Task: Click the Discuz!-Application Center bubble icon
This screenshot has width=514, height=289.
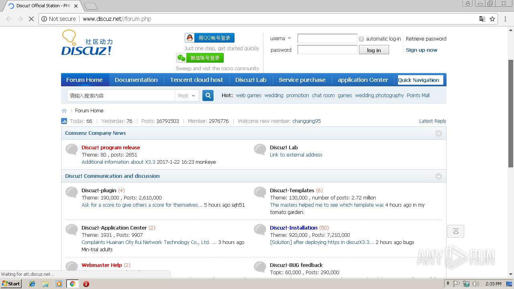Action: click(x=71, y=230)
